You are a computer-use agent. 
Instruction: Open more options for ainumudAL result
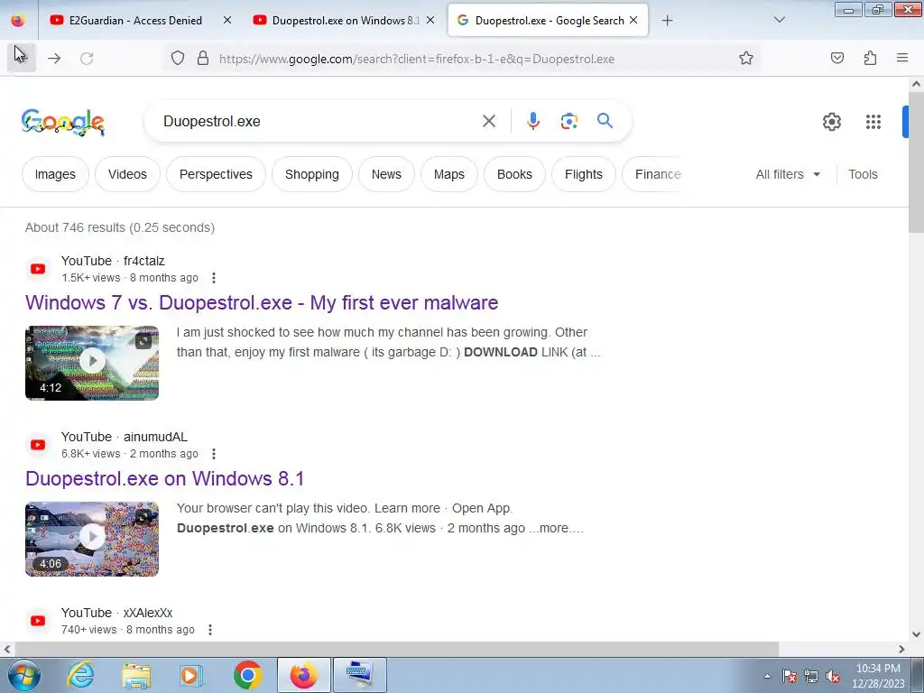[x=214, y=454]
